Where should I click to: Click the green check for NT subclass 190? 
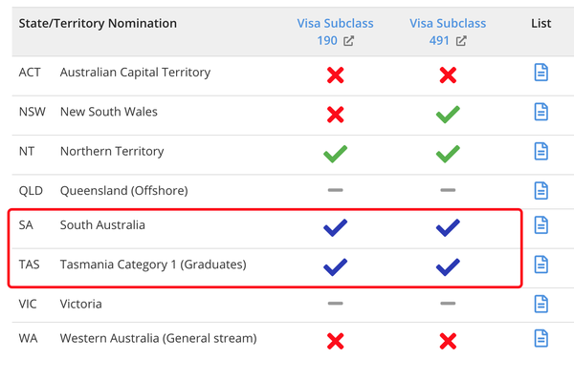tap(336, 154)
